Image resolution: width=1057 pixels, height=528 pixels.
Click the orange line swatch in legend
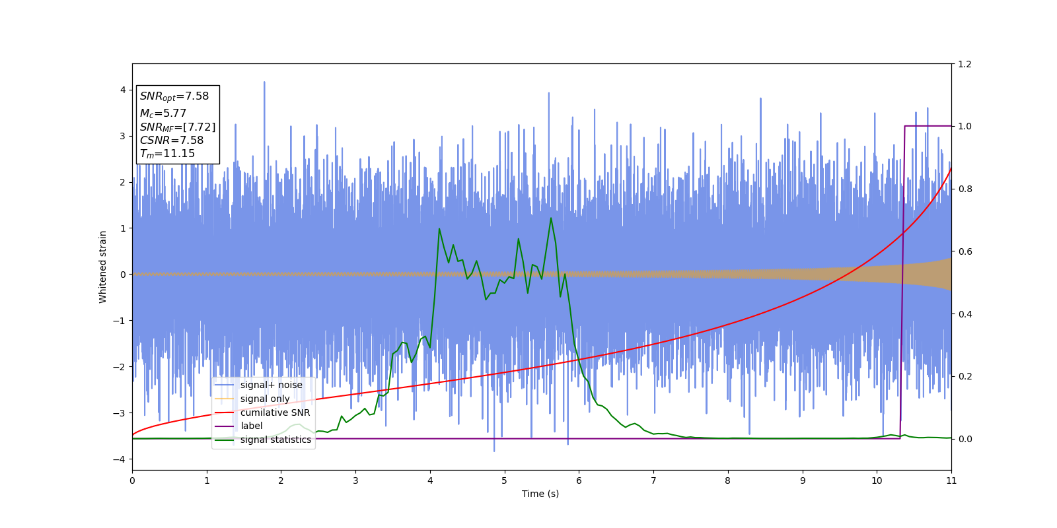point(225,399)
